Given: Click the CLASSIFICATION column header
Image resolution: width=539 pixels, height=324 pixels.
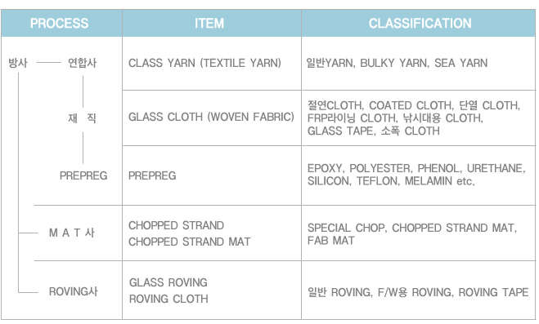Looking at the screenshot, I should click(x=420, y=24).
